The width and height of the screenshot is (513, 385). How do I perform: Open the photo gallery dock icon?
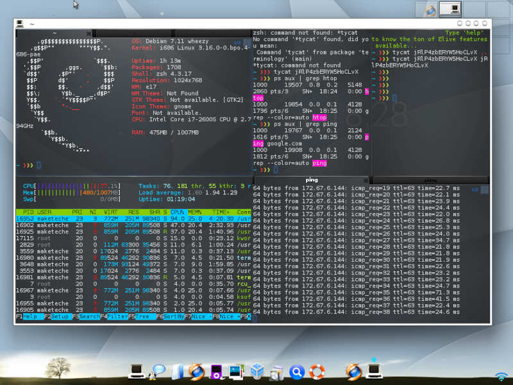point(237,371)
